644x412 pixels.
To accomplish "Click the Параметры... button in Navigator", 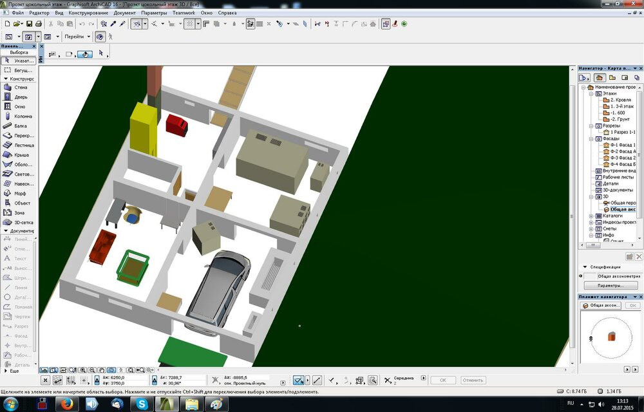I will 610,285.
